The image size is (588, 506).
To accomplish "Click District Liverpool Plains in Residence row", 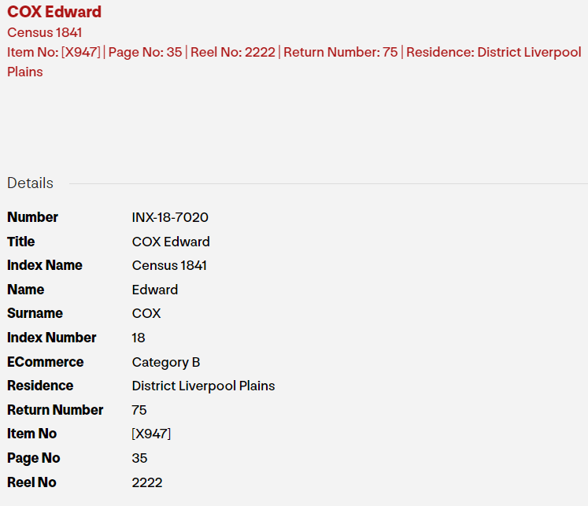I will 203,386.
